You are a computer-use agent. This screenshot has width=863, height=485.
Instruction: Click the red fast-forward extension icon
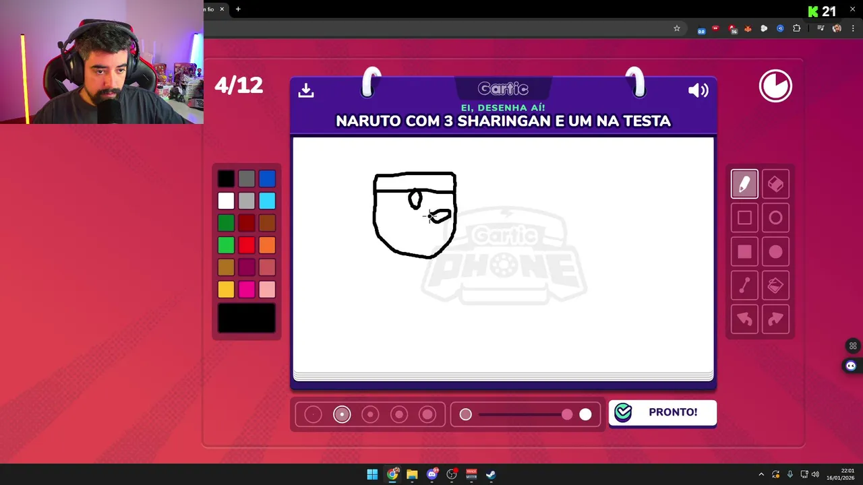pyautogui.click(x=715, y=28)
